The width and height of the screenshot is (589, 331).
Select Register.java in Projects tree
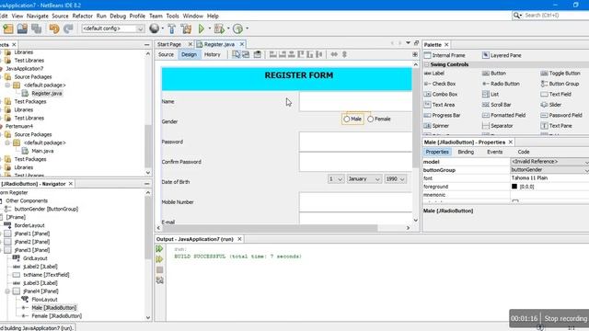[x=47, y=94]
